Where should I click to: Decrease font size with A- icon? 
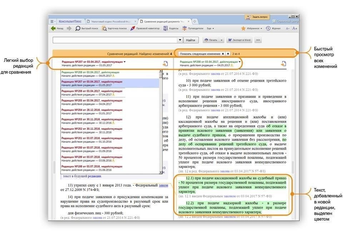pos(288,28)
